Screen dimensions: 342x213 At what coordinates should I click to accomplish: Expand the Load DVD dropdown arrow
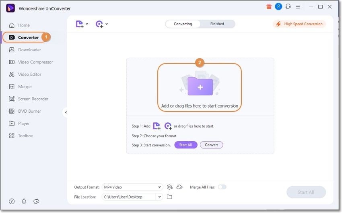pyautogui.click(x=107, y=24)
